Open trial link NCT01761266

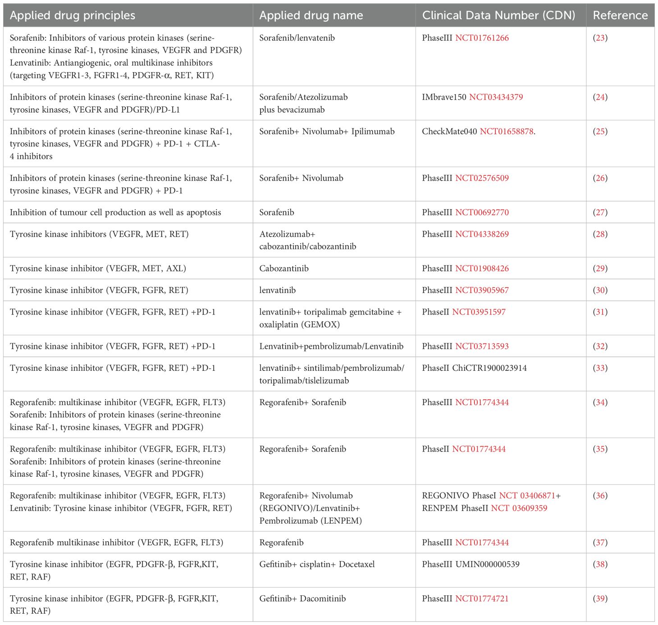click(x=482, y=38)
